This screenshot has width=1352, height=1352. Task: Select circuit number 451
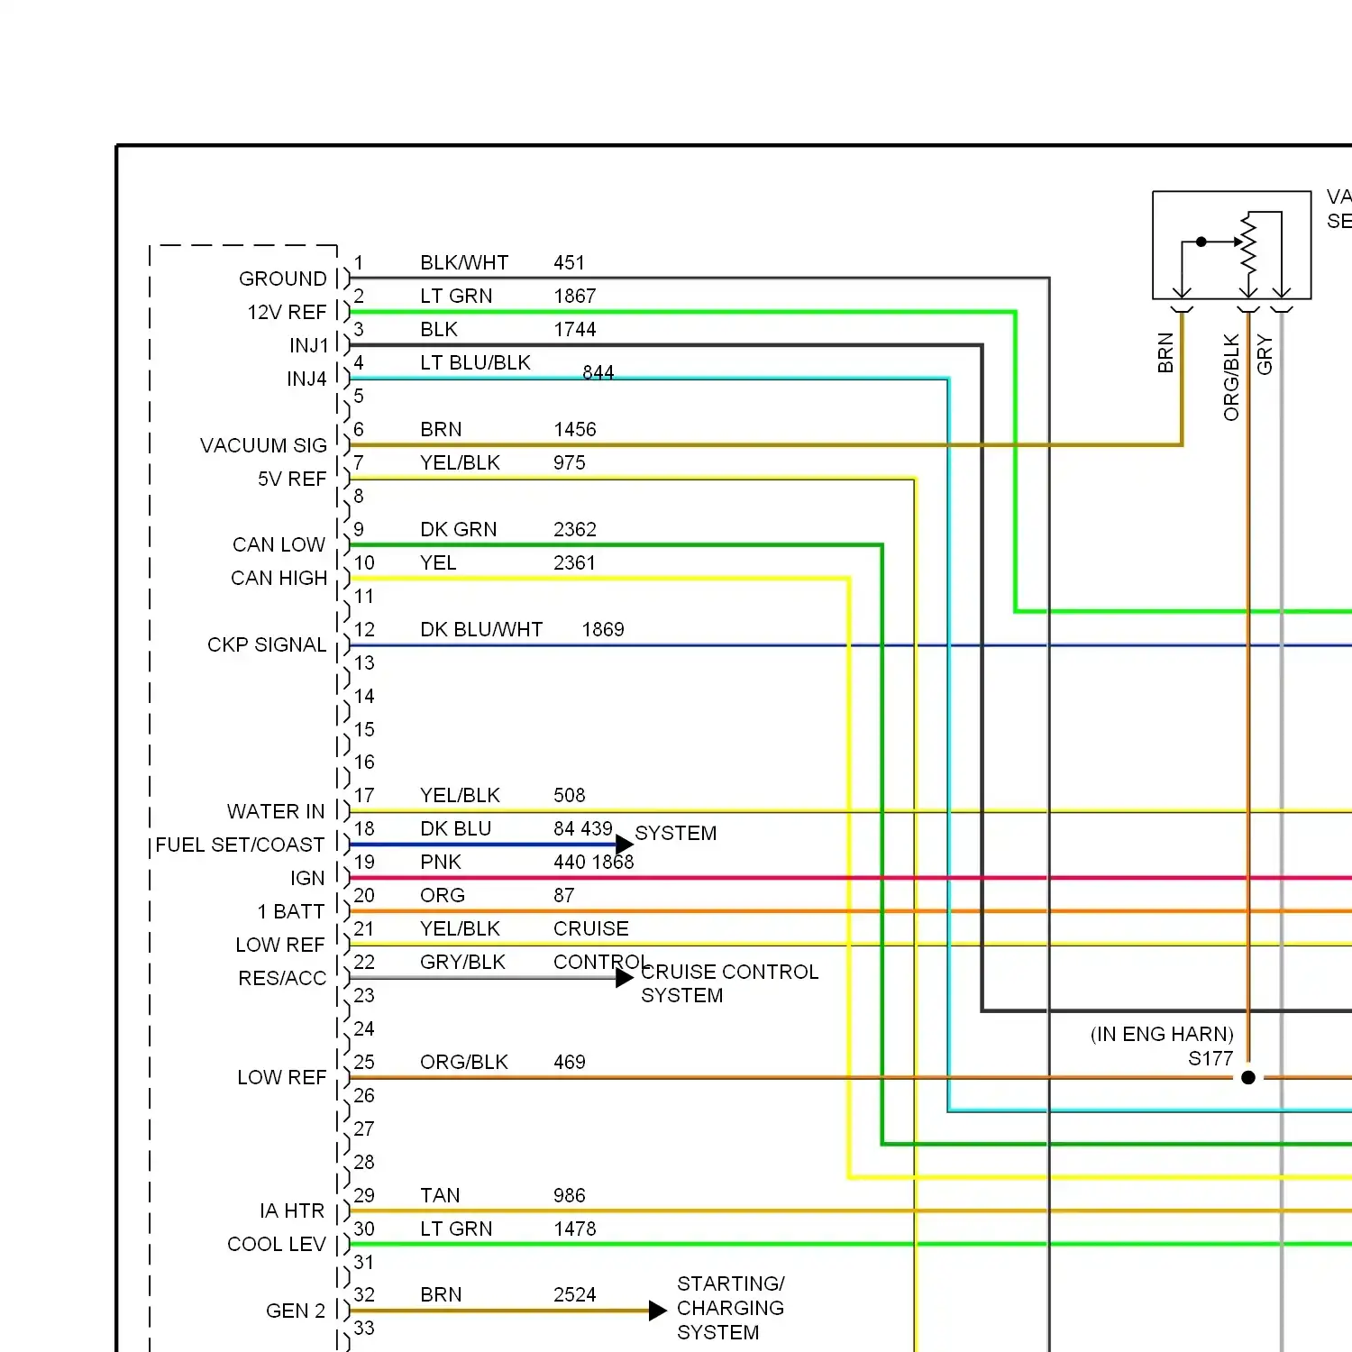pyautogui.click(x=569, y=262)
